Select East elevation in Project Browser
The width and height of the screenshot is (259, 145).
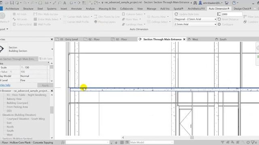pyautogui.click(x=9, y=123)
